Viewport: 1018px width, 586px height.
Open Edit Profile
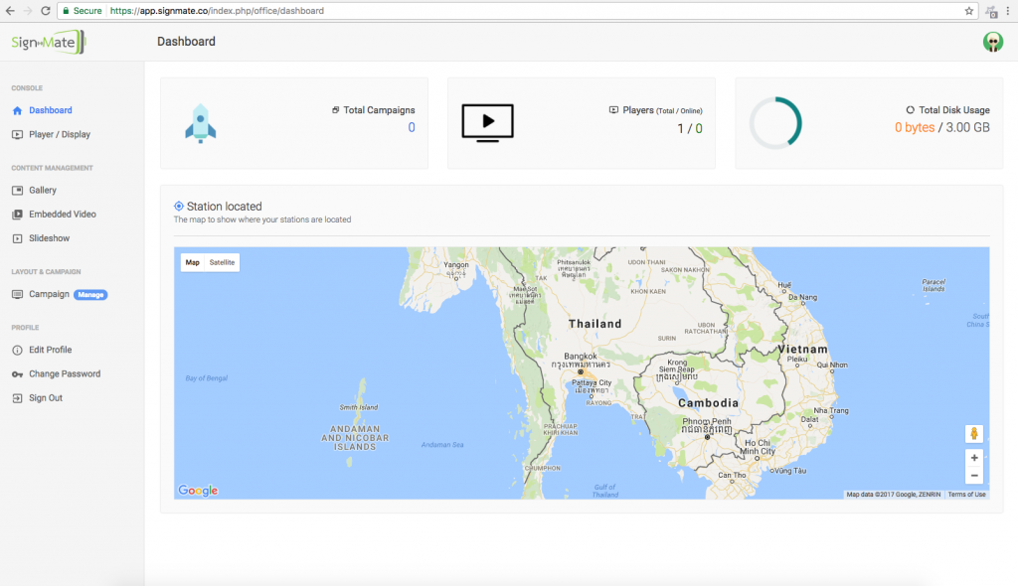(50, 350)
